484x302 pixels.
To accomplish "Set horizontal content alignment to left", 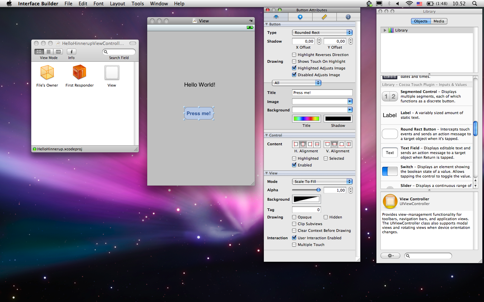I will click(x=296, y=144).
